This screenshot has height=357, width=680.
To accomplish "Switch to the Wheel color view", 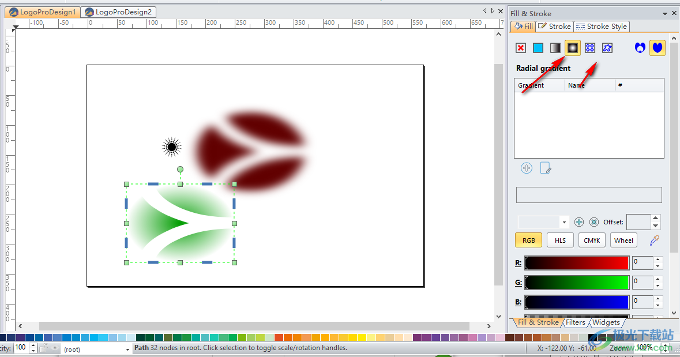I will [623, 240].
